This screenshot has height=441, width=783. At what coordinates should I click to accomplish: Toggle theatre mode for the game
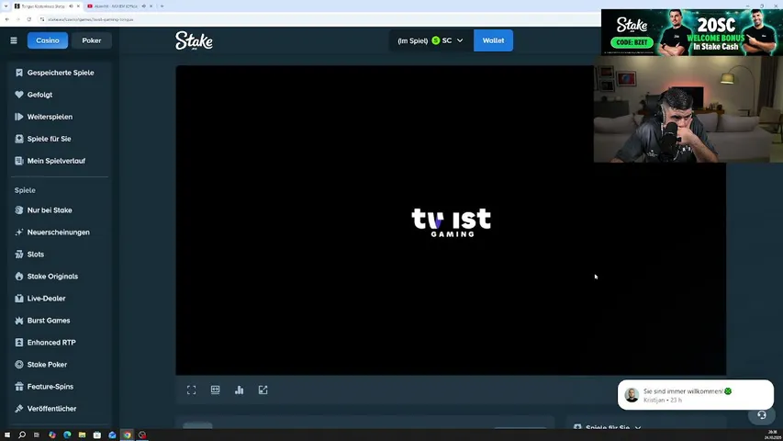pos(215,390)
